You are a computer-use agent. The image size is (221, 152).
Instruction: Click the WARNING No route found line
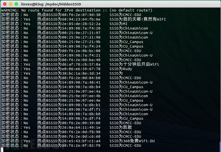pos(77,10)
